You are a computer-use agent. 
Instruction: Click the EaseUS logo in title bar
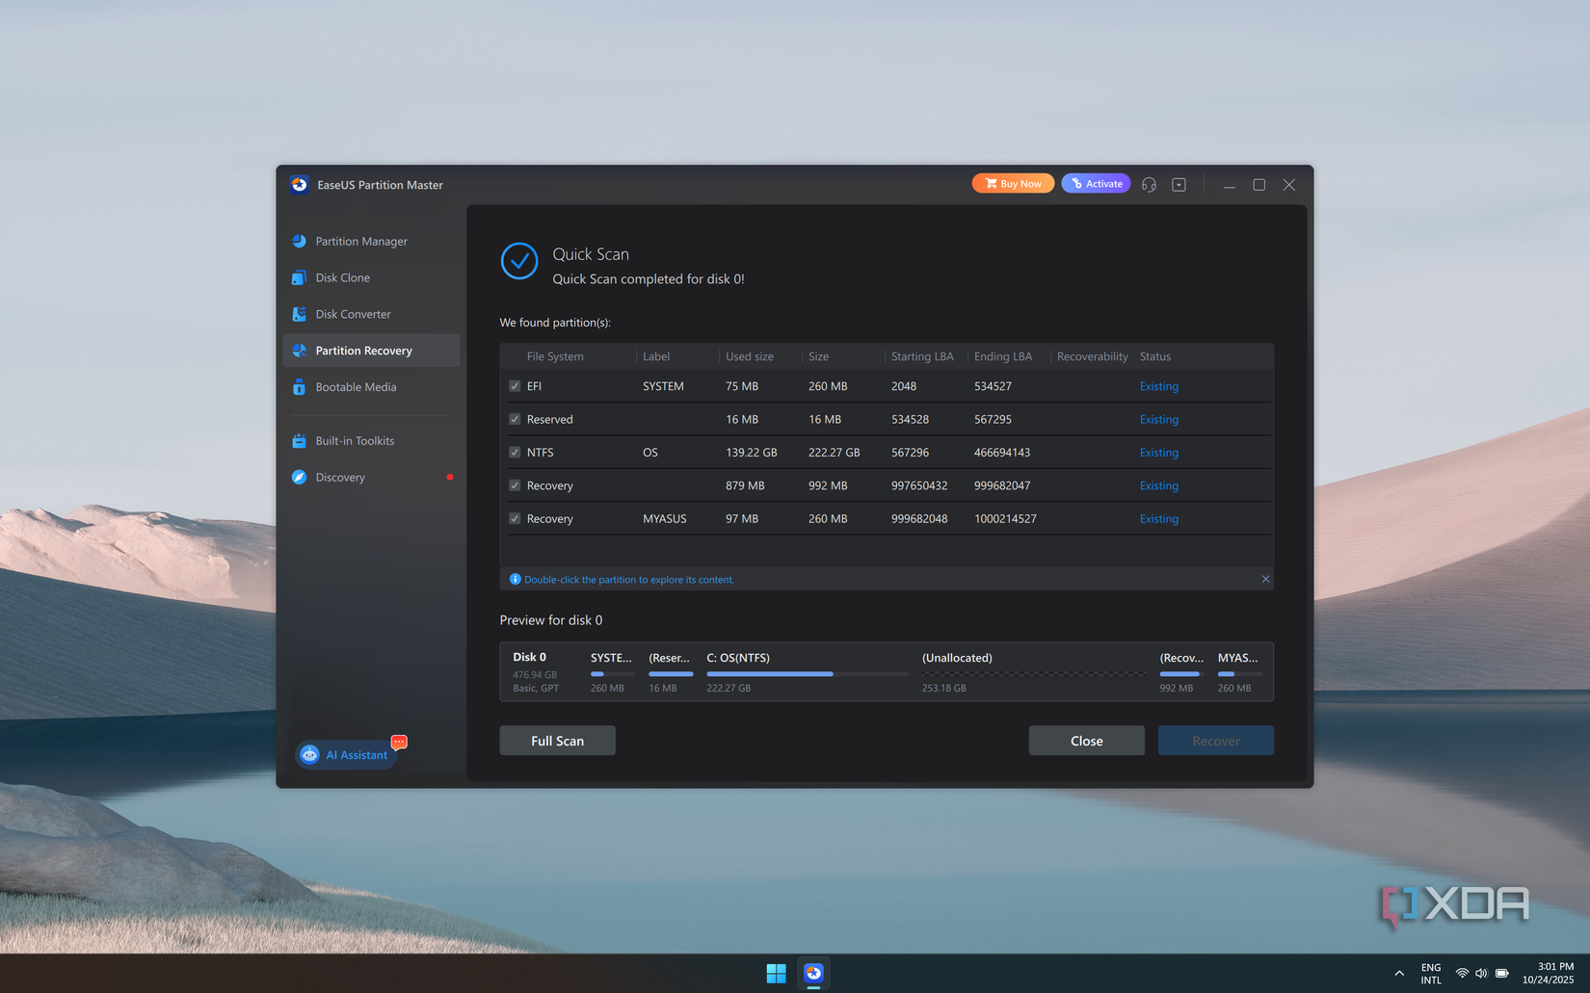tap(299, 184)
